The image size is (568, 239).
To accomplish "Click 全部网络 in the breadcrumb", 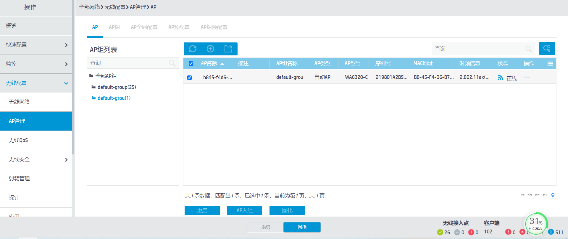I will [x=90, y=7].
